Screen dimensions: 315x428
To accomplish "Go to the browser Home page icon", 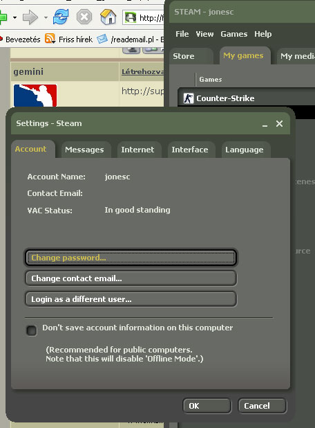I will [108, 17].
